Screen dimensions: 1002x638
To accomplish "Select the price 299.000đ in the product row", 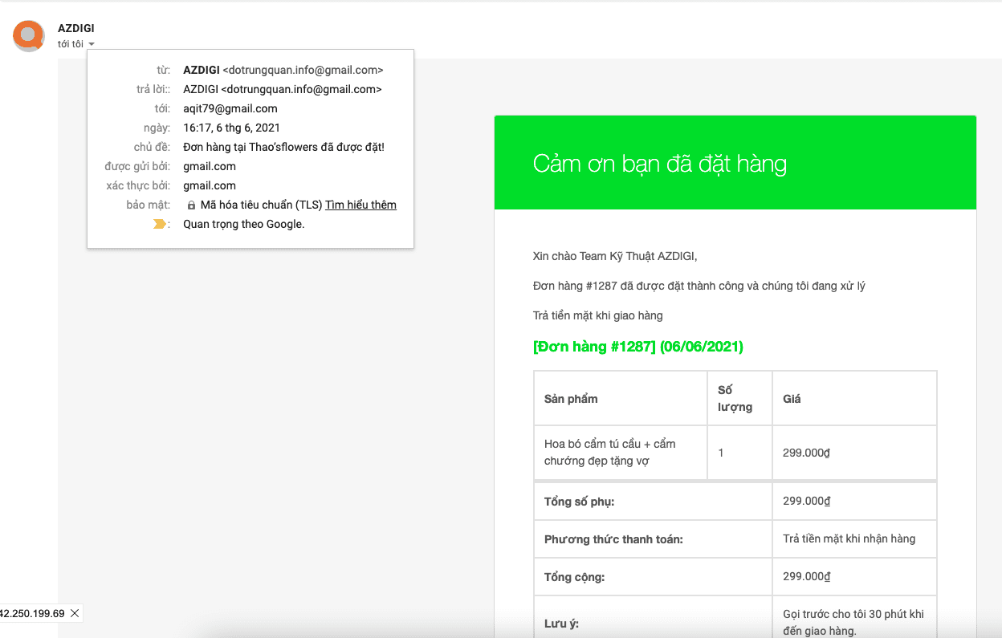I will tap(805, 452).
